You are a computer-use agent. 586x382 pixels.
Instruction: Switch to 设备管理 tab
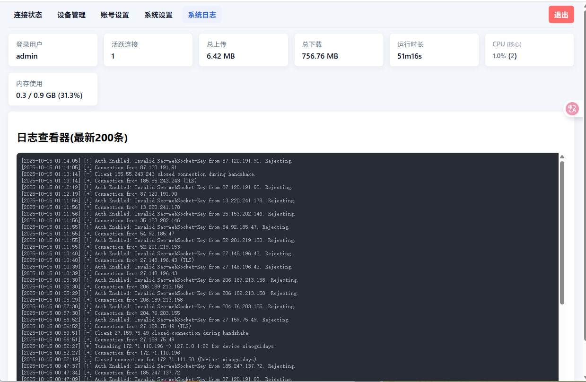tap(71, 15)
